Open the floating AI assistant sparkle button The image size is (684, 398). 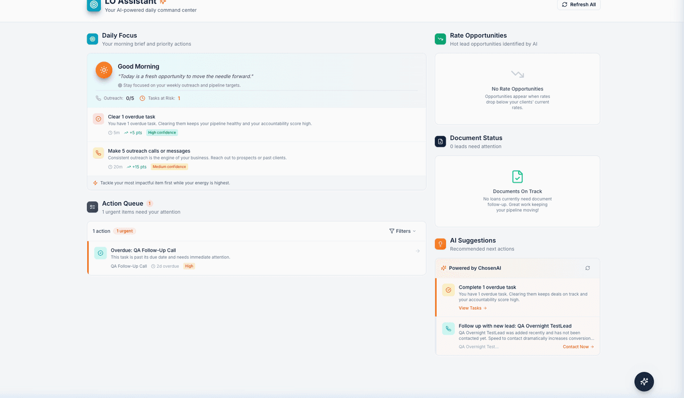(x=644, y=381)
